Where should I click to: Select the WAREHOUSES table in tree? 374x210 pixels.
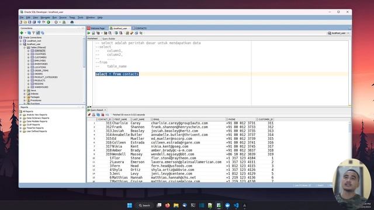point(41,87)
